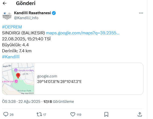Click the Müze Han map marker icon
The height and width of the screenshot is (119, 153).
tap(16, 81)
